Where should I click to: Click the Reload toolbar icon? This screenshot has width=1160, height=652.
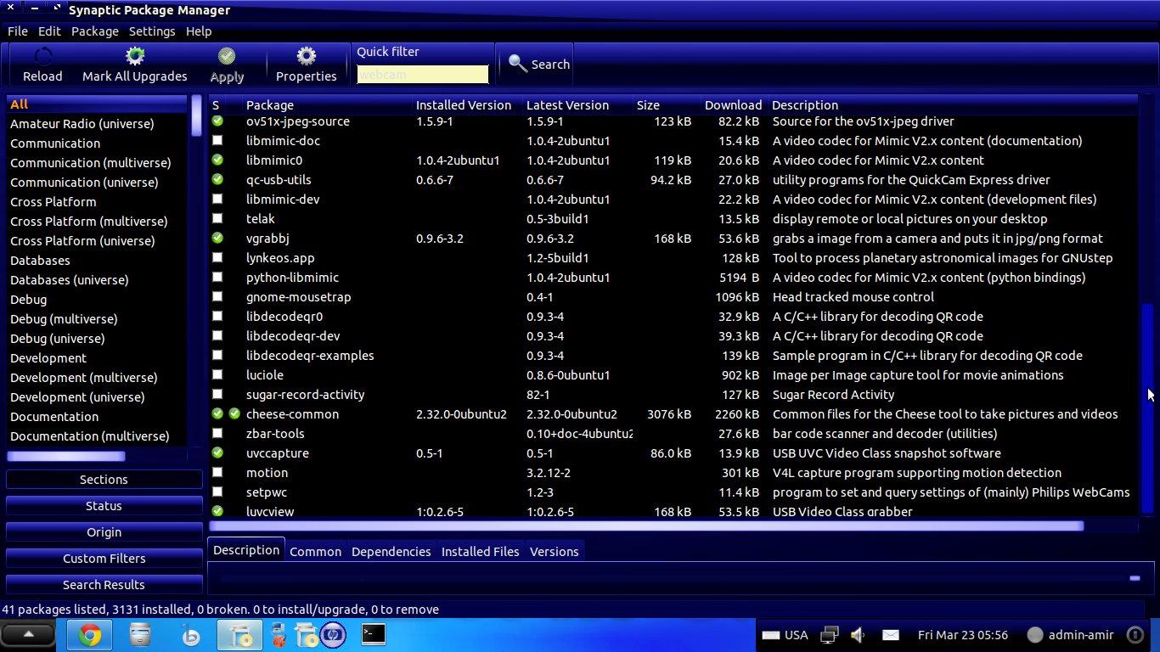click(x=42, y=56)
